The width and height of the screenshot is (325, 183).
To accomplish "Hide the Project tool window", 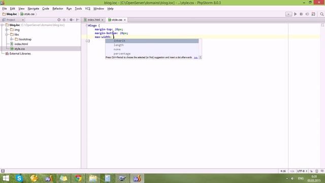I will [x=78, y=20].
